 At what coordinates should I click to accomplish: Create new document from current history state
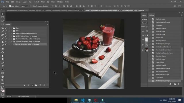click(x=170, y=84)
